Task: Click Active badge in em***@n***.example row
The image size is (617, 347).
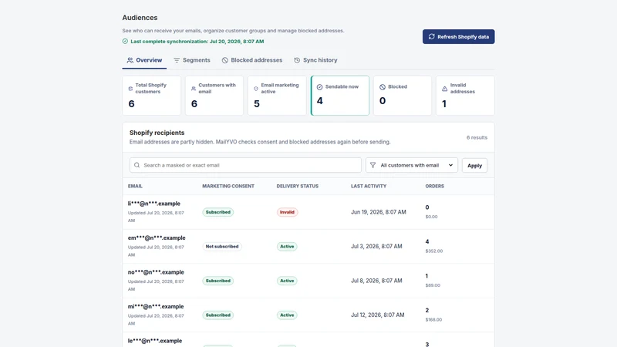Action: [x=287, y=246]
